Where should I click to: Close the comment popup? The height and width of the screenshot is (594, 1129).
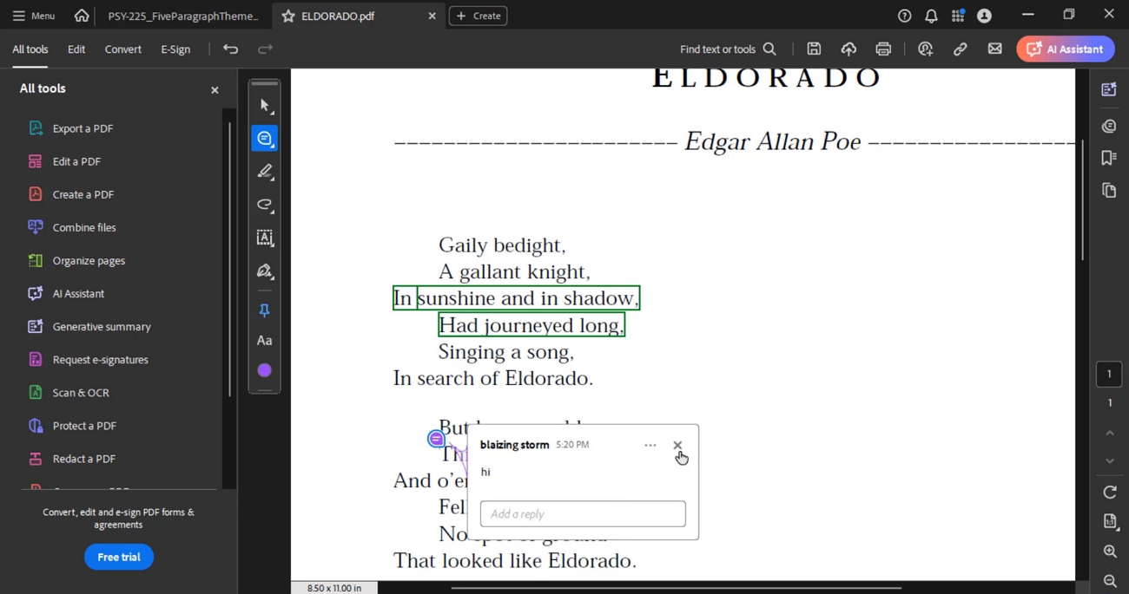click(x=677, y=445)
